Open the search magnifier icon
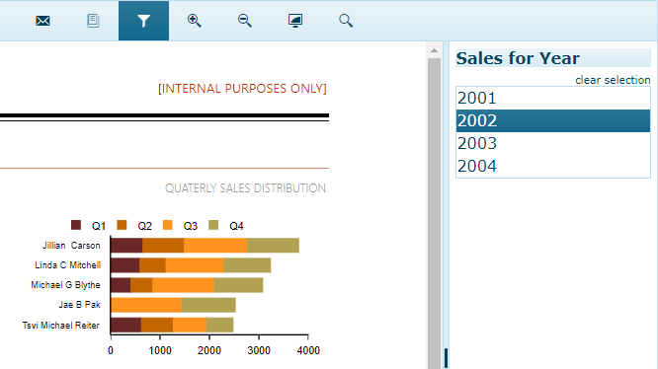This screenshot has width=658, height=369. tap(346, 21)
